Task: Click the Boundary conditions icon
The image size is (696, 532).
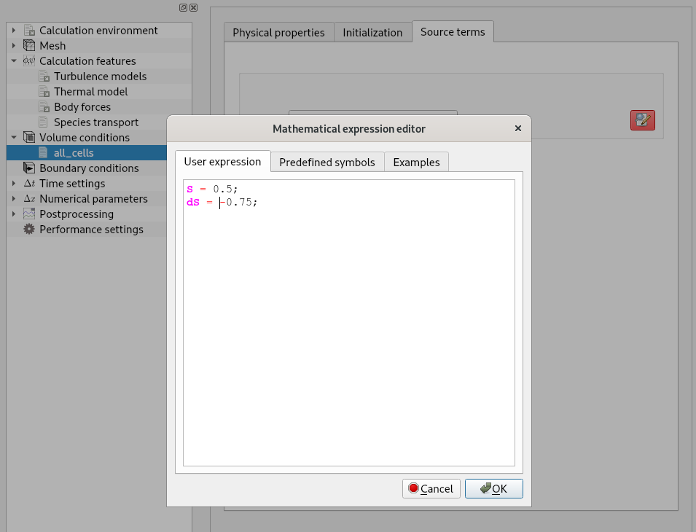Action: pyautogui.click(x=29, y=168)
